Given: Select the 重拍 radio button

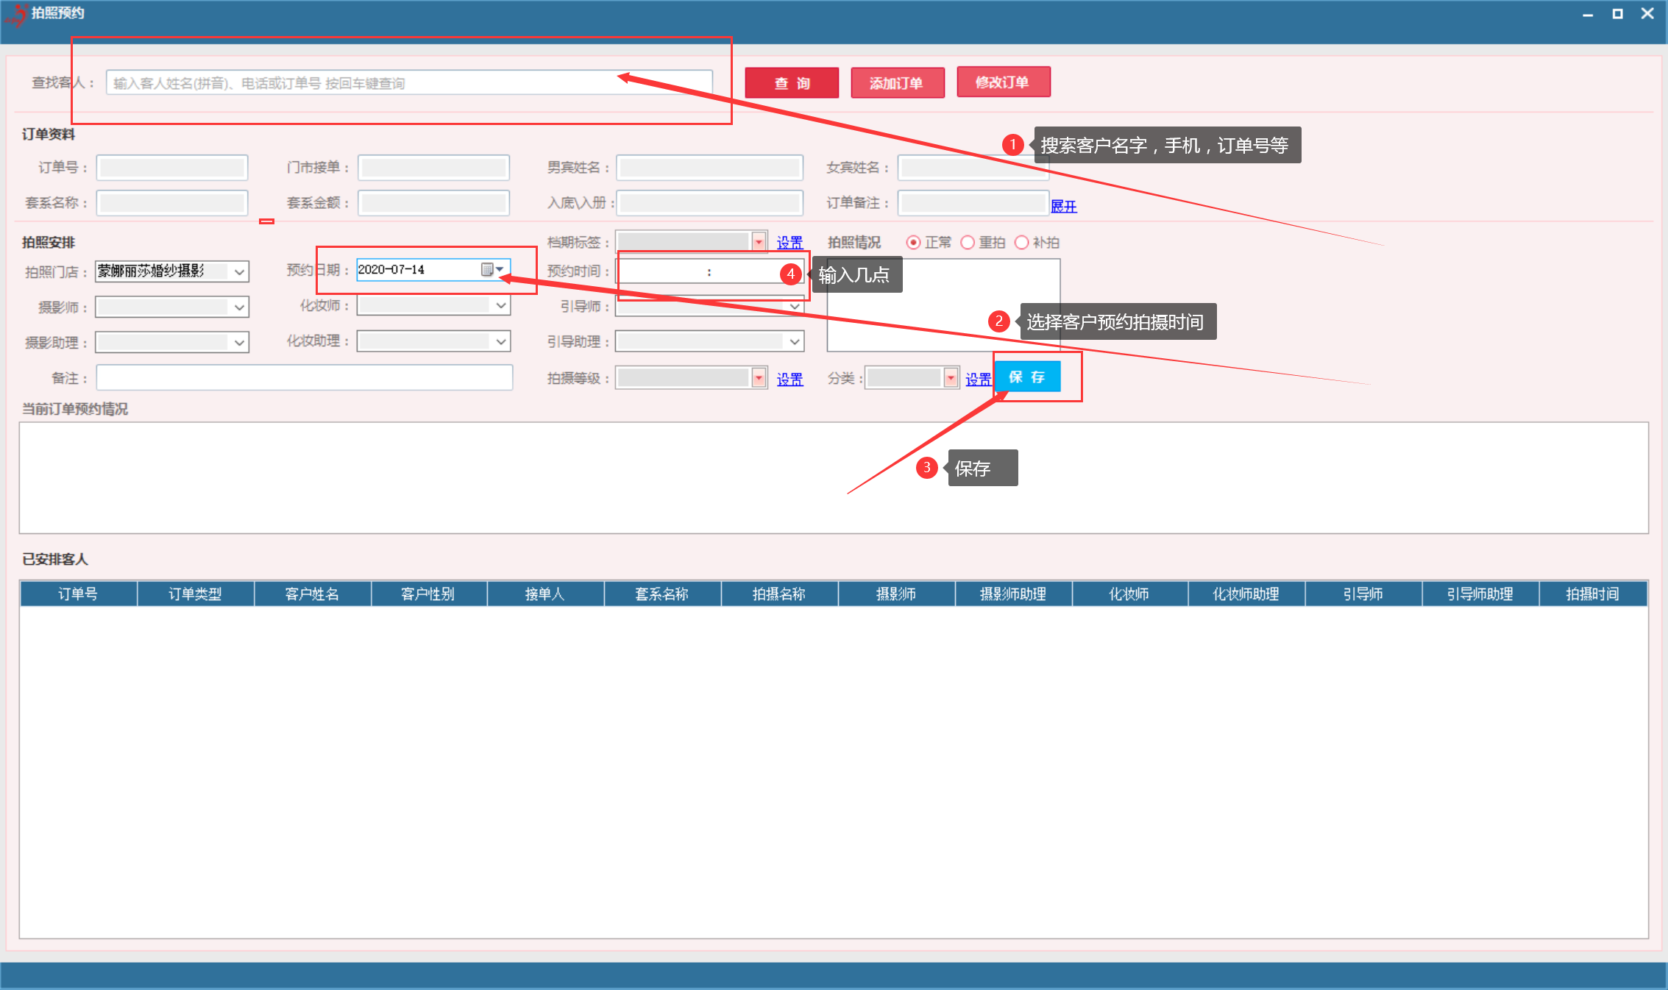Looking at the screenshot, I should coord(968,243).
